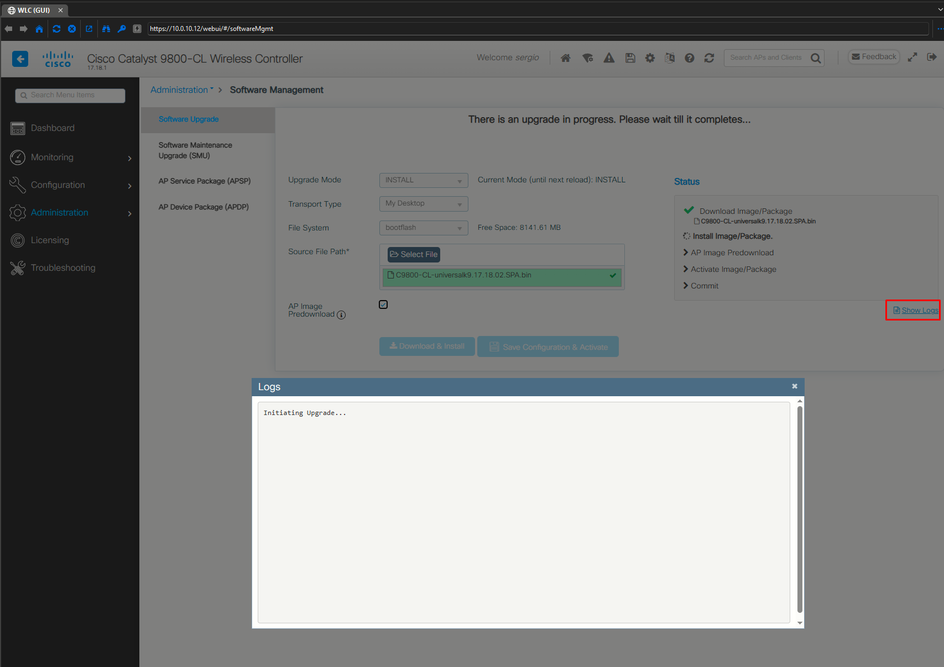
Task: Open the Upgrade Mode INSTALL dropdown
Action: (x=424, y=180)
